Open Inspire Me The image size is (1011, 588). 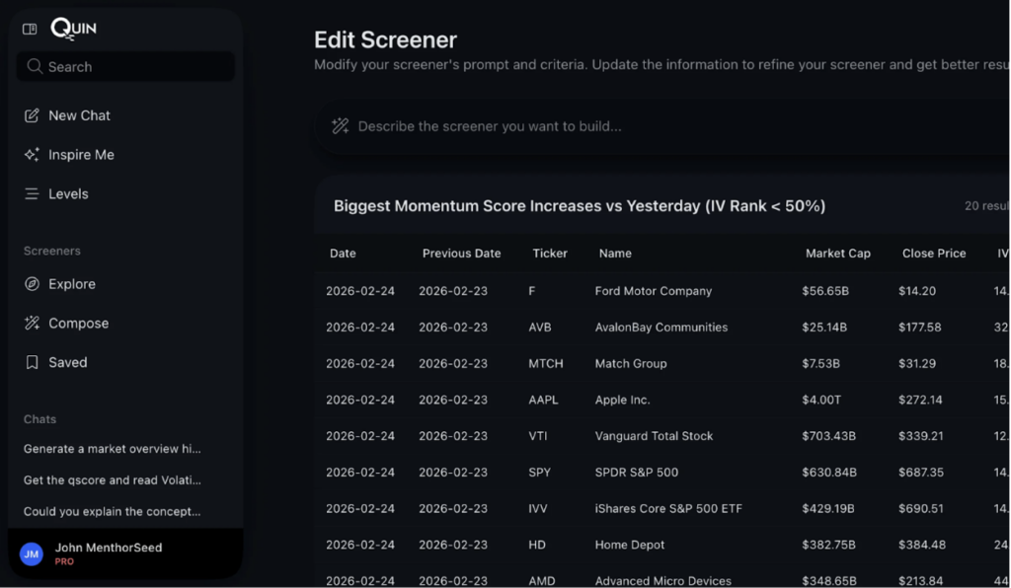(x=81, y=155)
